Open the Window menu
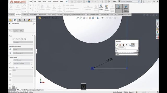The height and width of the screenshot is (93, 167). (56, 2)
